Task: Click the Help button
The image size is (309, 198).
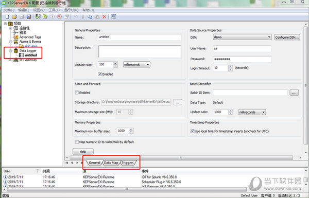Action: pyautogui.click(x=83, y=152)
